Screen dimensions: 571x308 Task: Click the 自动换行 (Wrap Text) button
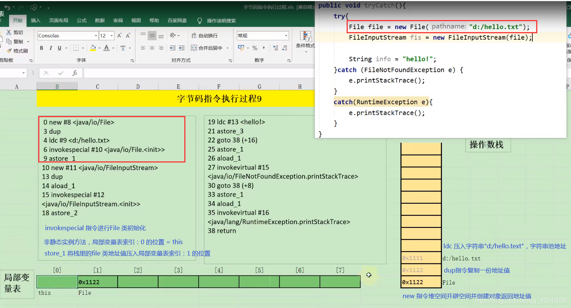pyautogui.click(x=205, y=36)
